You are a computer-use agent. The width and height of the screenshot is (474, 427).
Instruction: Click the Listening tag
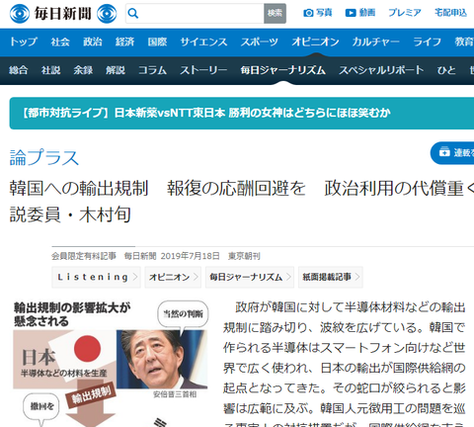pyautogui.click(x=96, y=277)
